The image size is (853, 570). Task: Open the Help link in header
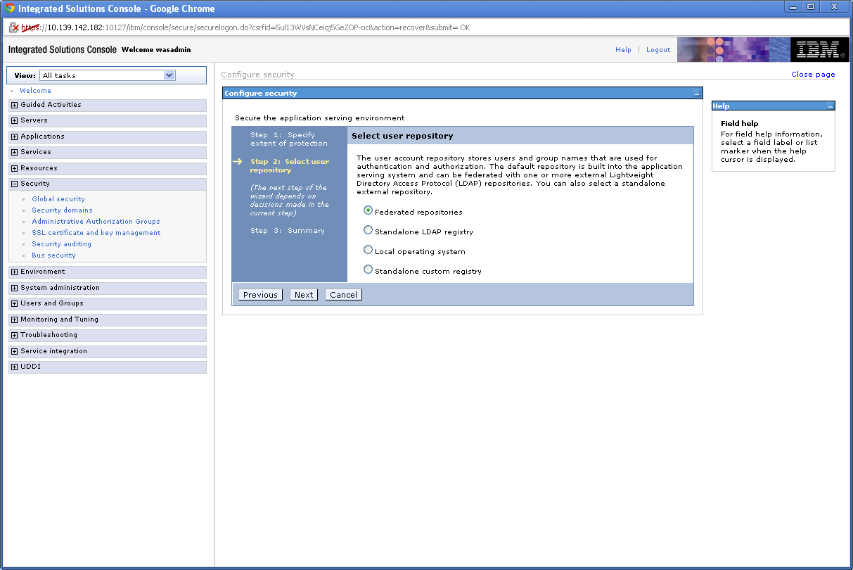(x=623, y=50)
